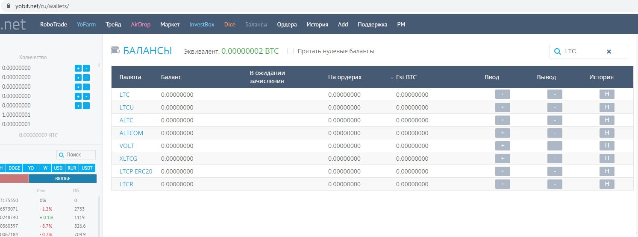Click withdraw minus button for XLTCG

pyautogui.click(x=555, y=159)
